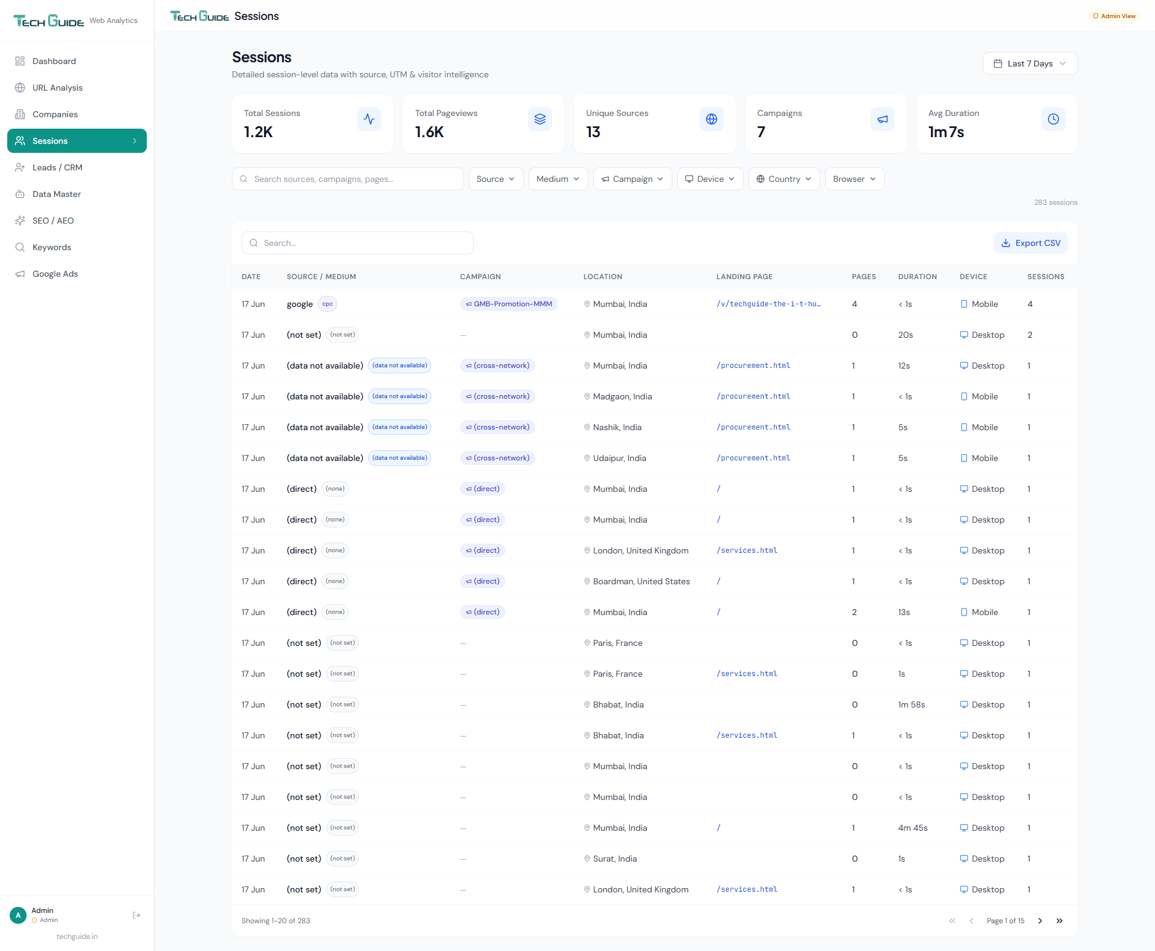
Task: Jump to last page double-arrow
Action: tap(1060, 921)
